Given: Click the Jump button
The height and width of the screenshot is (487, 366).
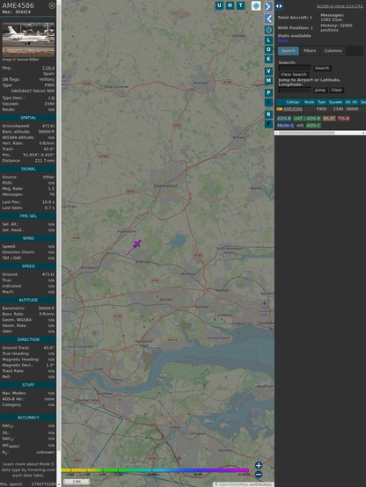Looking at the screenshot, I should coord(319,90).
